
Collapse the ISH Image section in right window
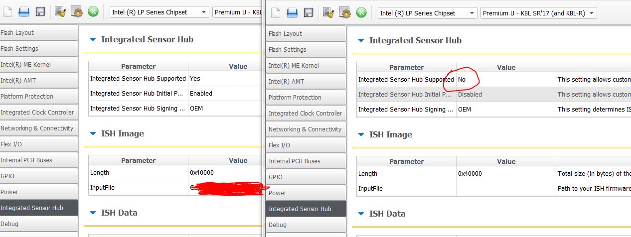361,135
